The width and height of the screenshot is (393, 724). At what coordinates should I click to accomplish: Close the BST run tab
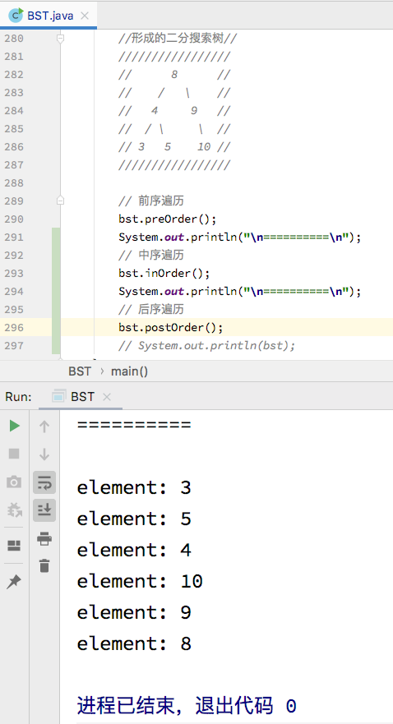(107, 397)
